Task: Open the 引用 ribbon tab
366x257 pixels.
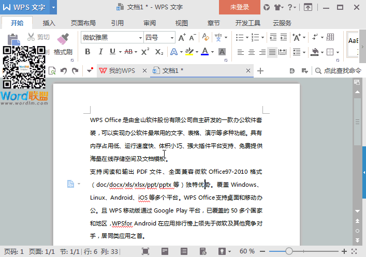Action: pyautogui.click(x=117, y=23)
